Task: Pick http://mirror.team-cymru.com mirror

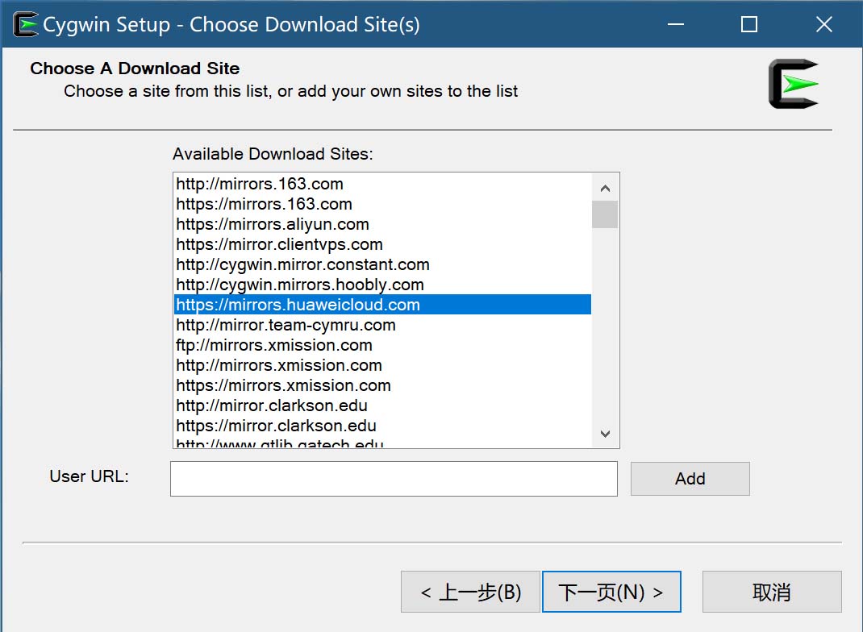Action: coord(382,325)
